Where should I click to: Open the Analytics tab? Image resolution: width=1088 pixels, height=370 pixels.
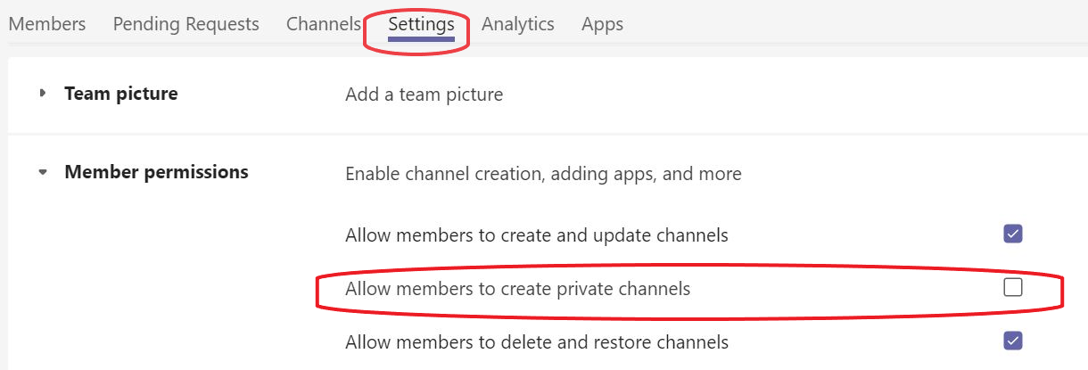517,24
